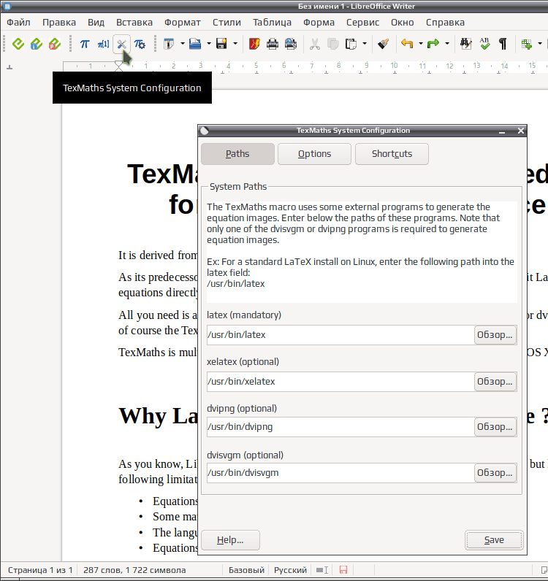Switch to the Shortcuts tab
The image size is (548, 581).
392,154
